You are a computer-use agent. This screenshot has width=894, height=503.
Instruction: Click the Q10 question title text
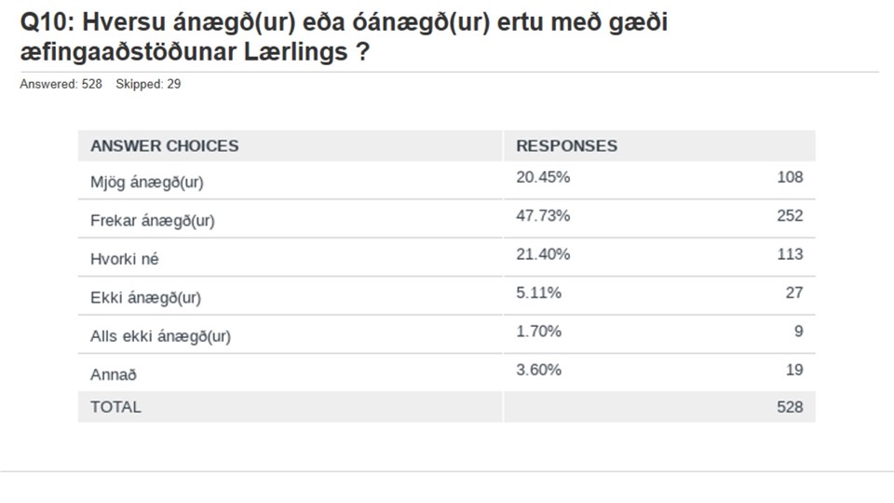point(344,37)
